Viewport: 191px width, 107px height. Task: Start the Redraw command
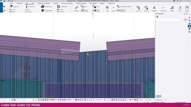[172, 9]
